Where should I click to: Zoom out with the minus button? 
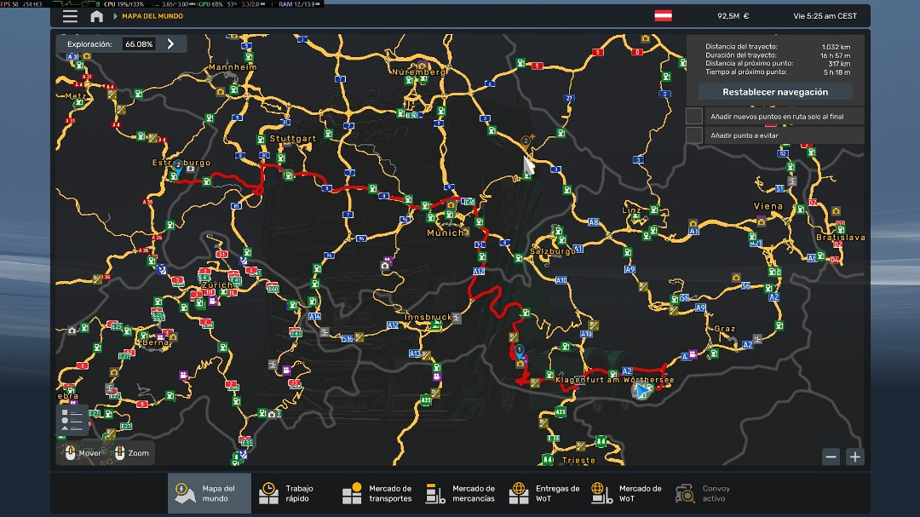point(831,457)
